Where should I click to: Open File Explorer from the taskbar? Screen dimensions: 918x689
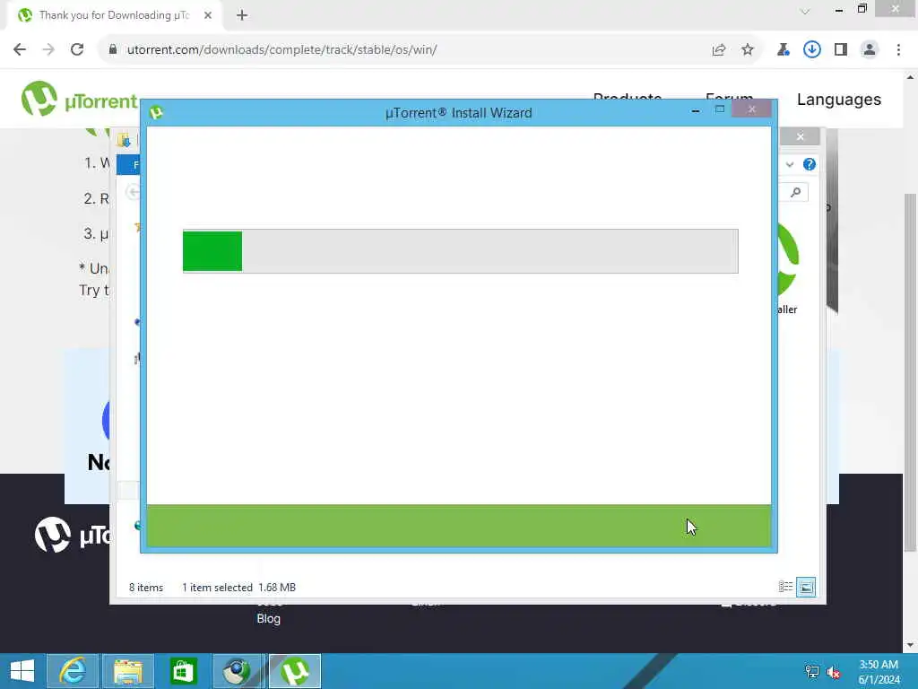point(127,671)
